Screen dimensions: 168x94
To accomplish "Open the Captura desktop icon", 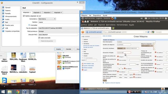I will (x=14, y=82).
